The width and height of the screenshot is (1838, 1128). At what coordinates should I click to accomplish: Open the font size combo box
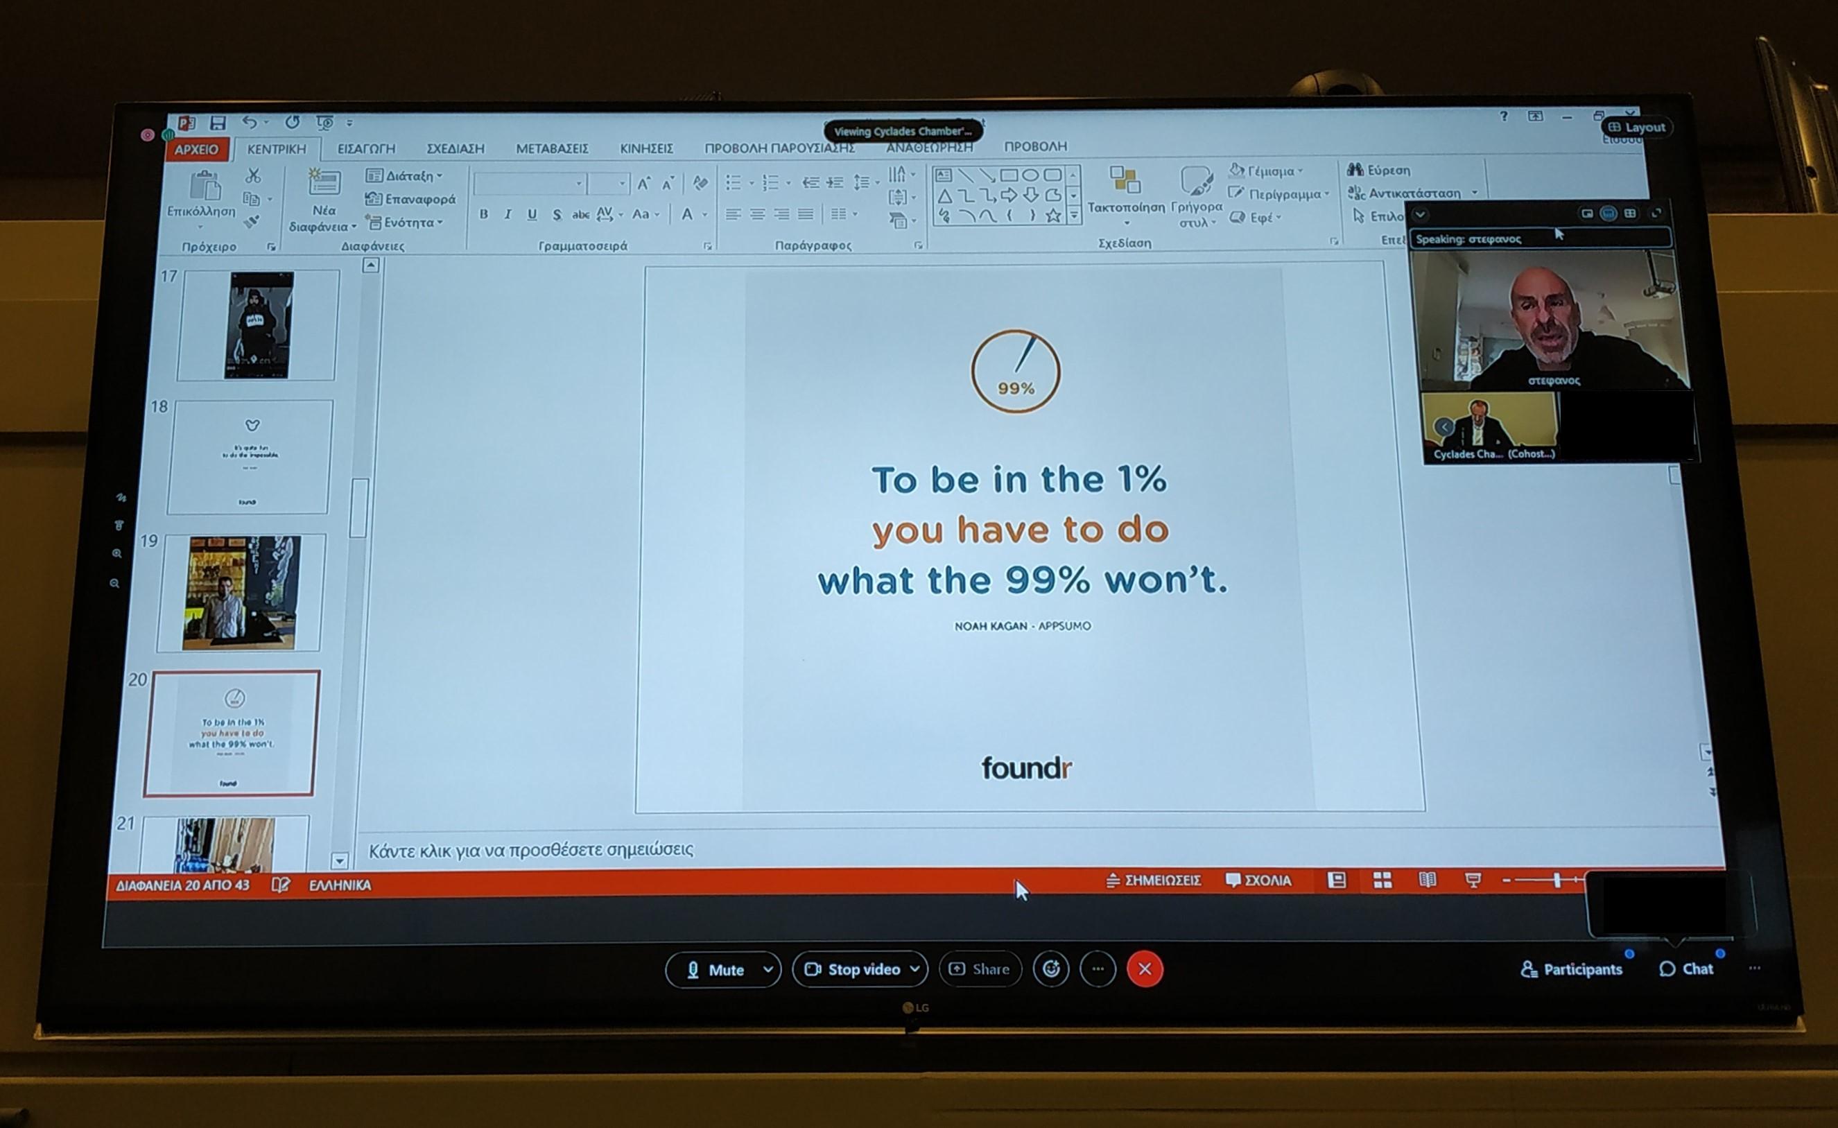[x=608, y=184]
